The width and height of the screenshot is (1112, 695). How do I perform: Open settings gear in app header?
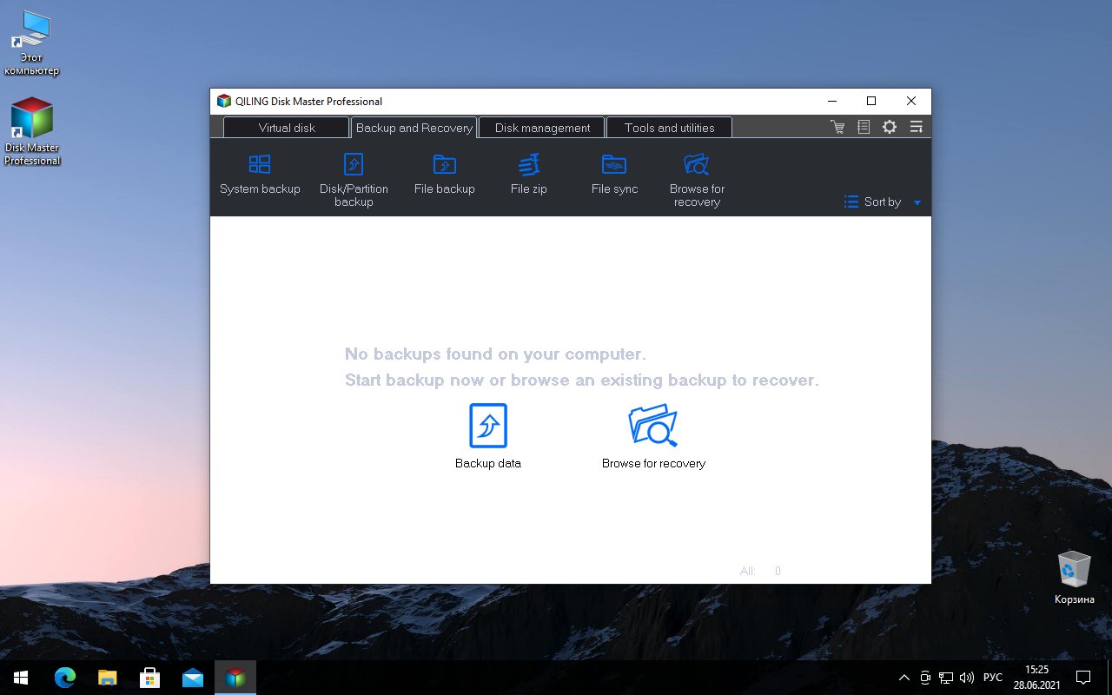[x=890, y=127]
